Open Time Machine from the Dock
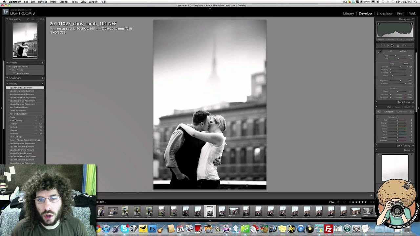The image size is (420, 236). 347,228
